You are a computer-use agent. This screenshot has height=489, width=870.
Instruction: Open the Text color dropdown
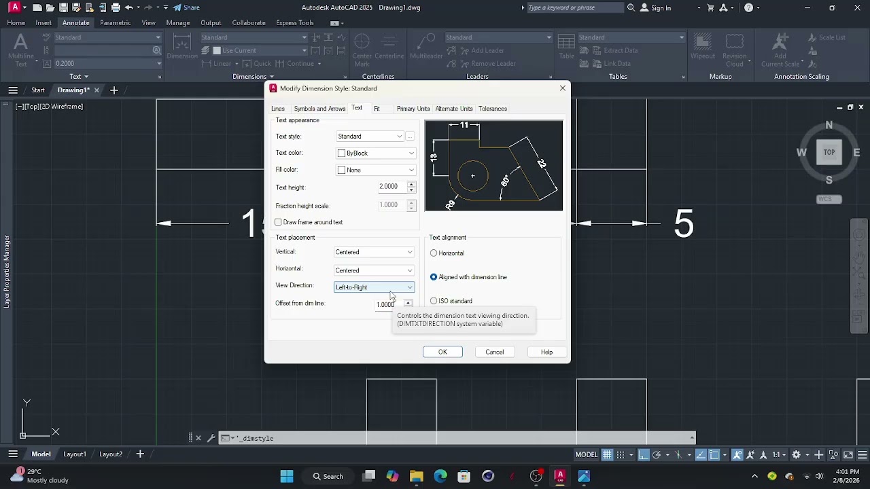375,153
